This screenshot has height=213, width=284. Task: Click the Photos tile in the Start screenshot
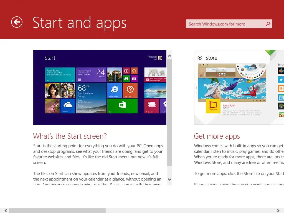[x=115, y=75]
